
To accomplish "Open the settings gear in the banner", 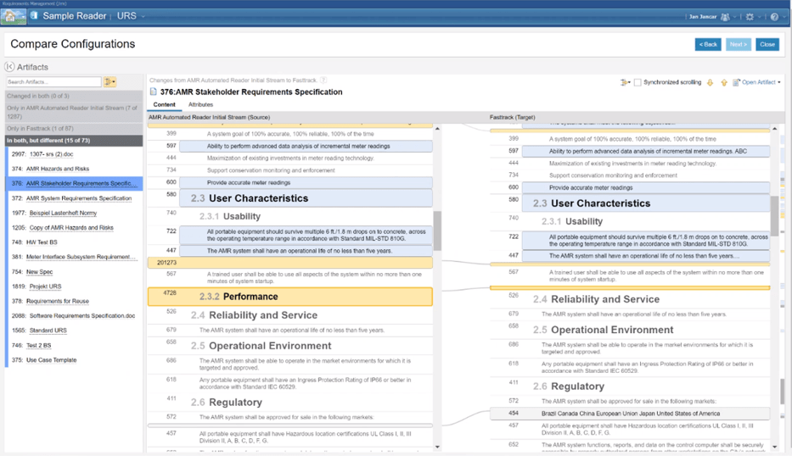I will tap(749, 16).
